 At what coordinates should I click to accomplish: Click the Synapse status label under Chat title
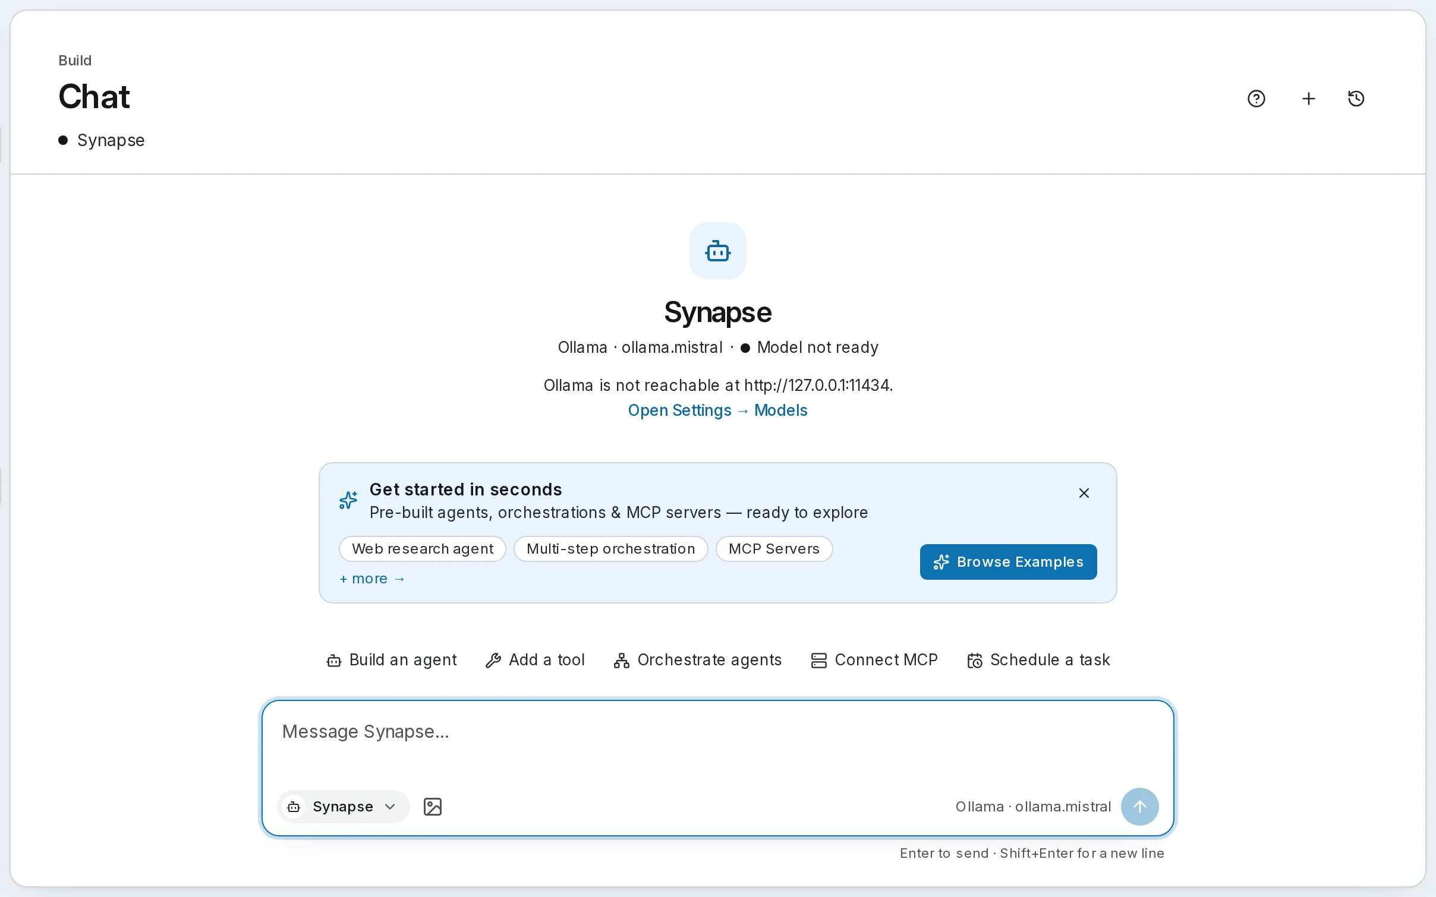coord(111,140)
